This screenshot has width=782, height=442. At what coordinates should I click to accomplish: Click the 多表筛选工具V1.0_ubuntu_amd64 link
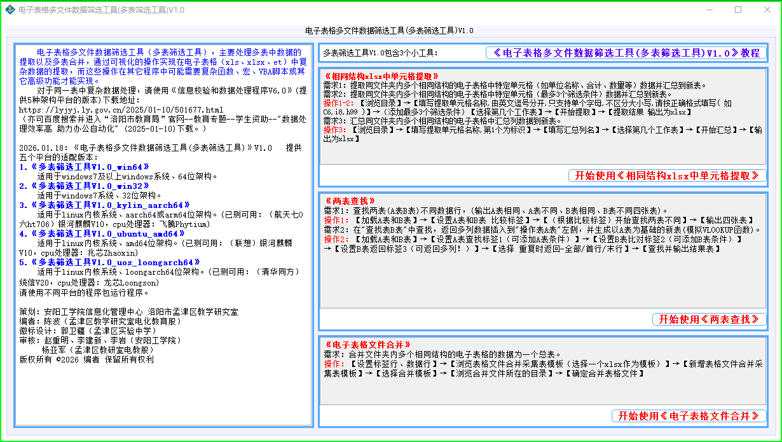pyautogui.click(x=104, y=233)
